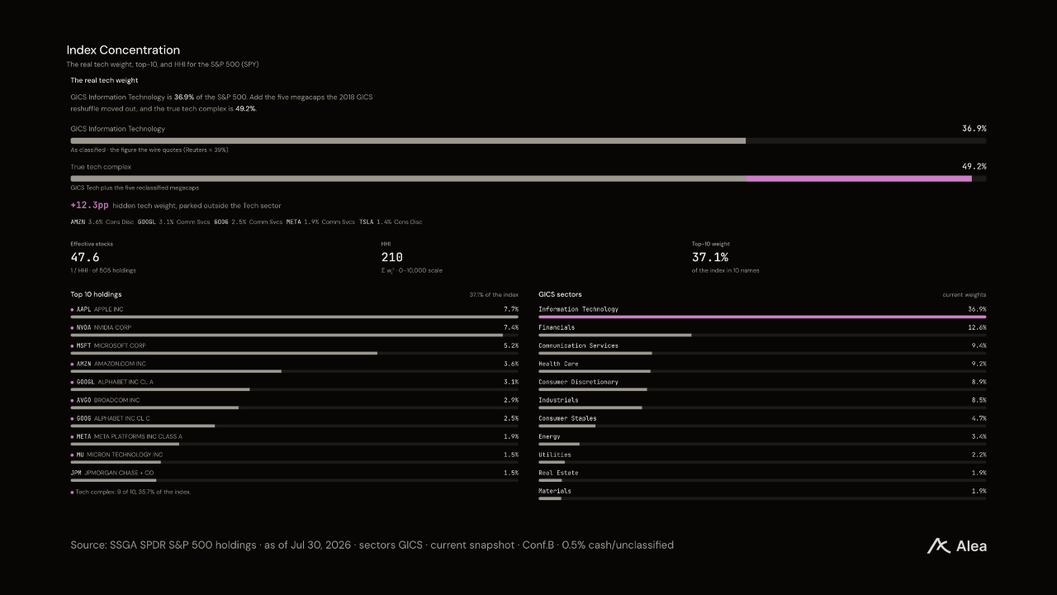Viewport: 1057px width, 595px height.
Task: Click the "AAPL" ticker in Top 10 holdings
Action: click(83, 309)
